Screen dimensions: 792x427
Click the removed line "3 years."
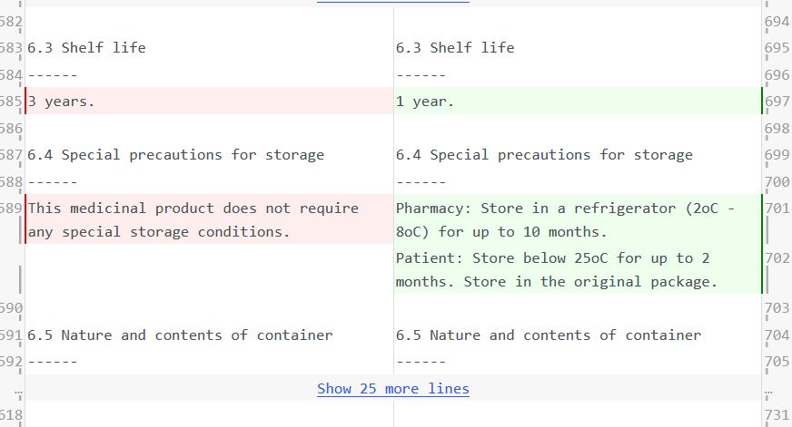pyautogui.click(x=62, y=102)
